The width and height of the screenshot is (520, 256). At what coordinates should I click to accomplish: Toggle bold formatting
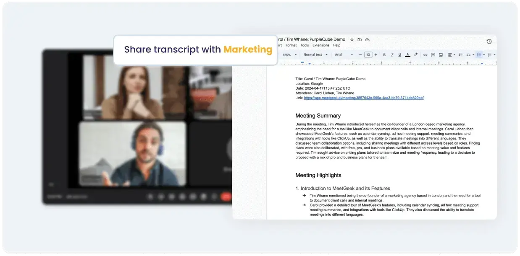click(384, 54)
